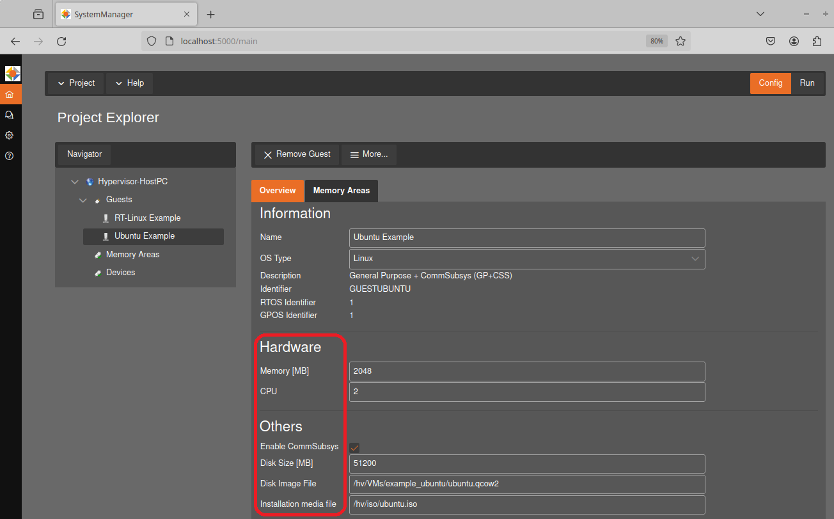
Task: Switch to the Memory Areas tab
Action: coord(341,191)
